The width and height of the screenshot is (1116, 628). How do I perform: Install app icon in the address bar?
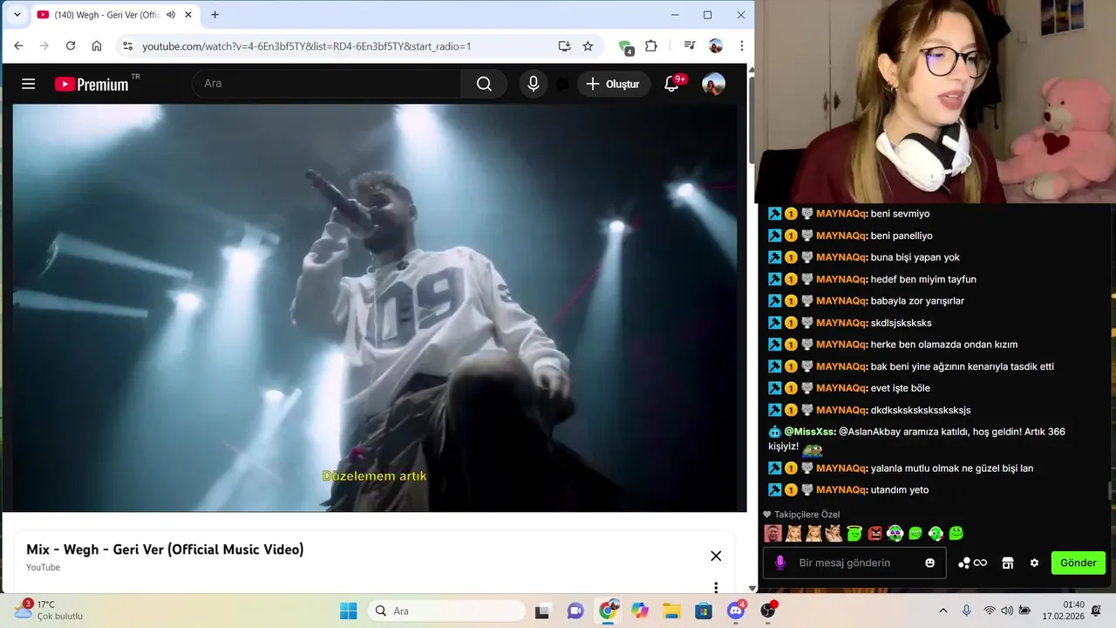click(x=564, y=46)
